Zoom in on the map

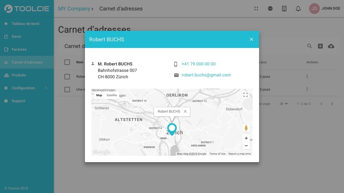click(246, 138)
